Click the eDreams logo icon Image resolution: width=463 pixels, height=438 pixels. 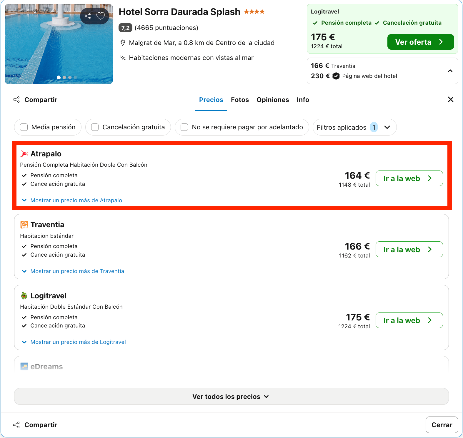(x=24, y=366)
